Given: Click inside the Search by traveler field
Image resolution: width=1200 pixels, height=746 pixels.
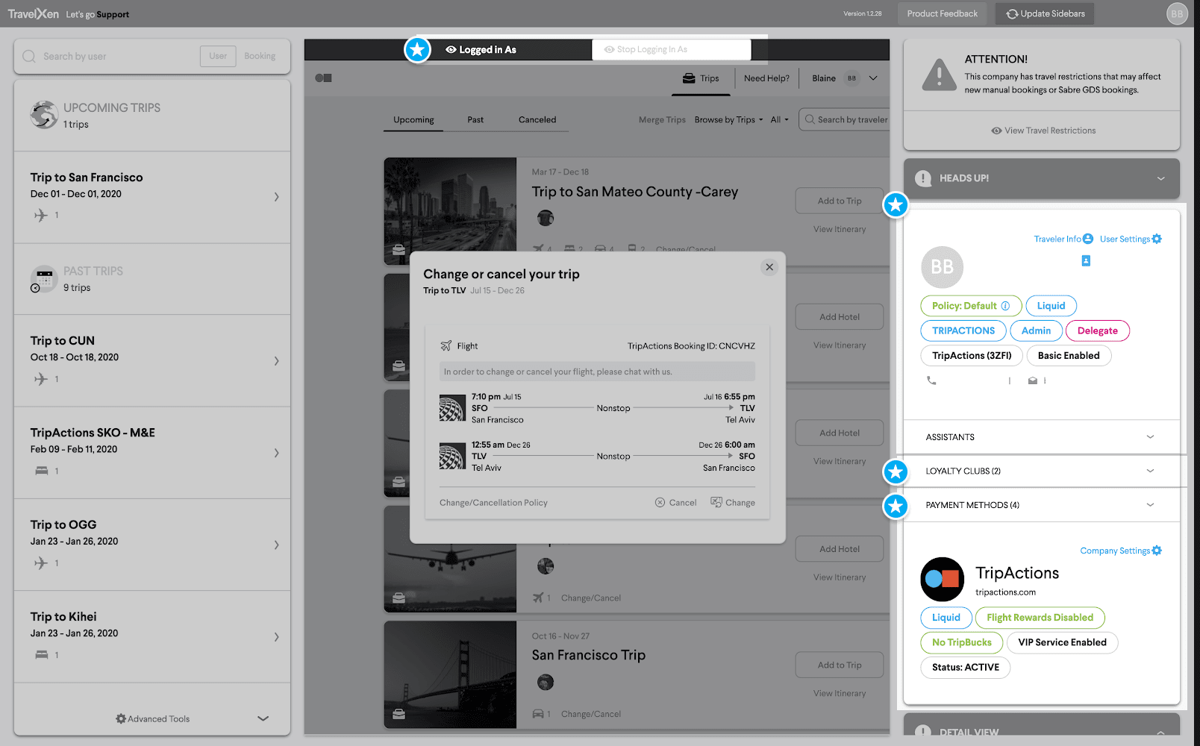Looking at the screenshot, I should pos(844,119).
